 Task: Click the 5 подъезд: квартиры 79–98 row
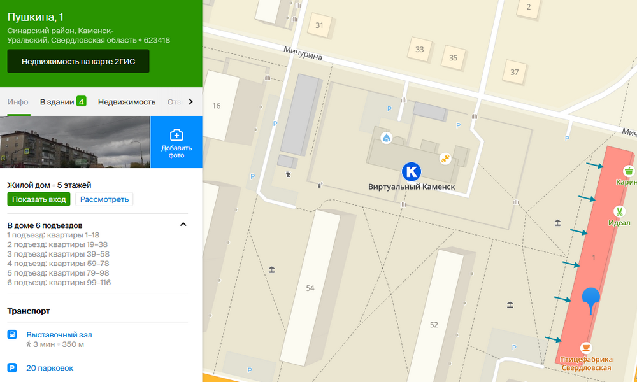tap(58, 272)
